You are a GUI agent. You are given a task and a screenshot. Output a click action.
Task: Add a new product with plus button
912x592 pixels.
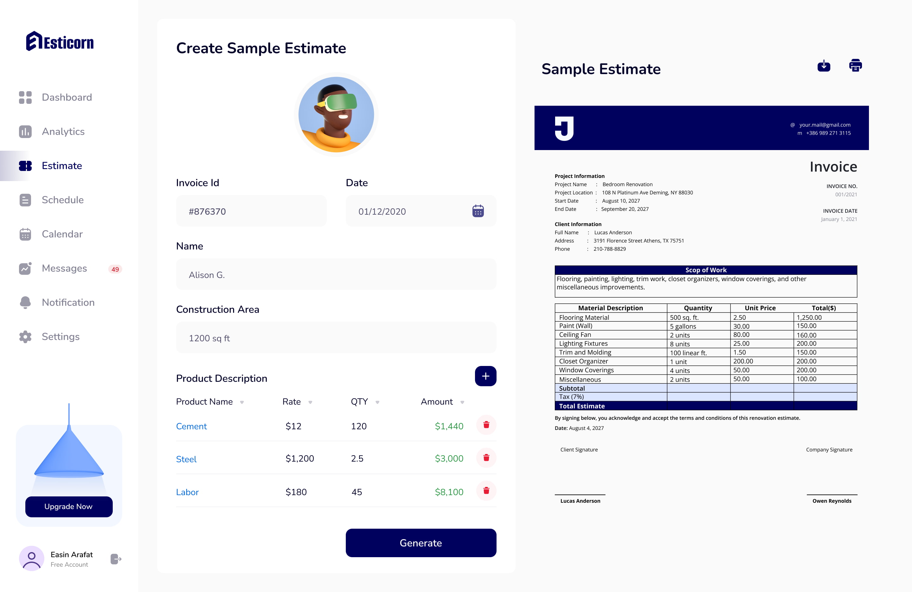(485, 376)
